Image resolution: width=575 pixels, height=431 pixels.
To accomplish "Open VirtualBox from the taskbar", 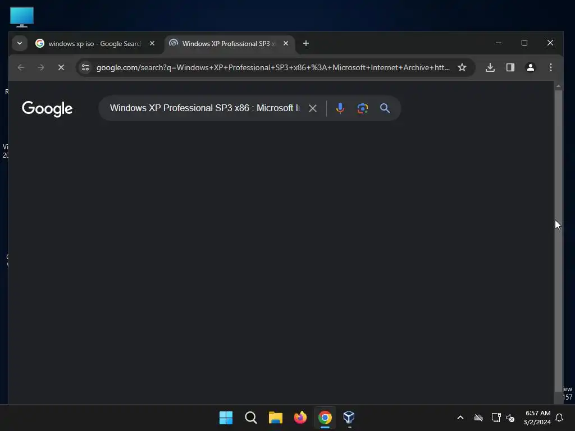I will (x=349, y=418).
